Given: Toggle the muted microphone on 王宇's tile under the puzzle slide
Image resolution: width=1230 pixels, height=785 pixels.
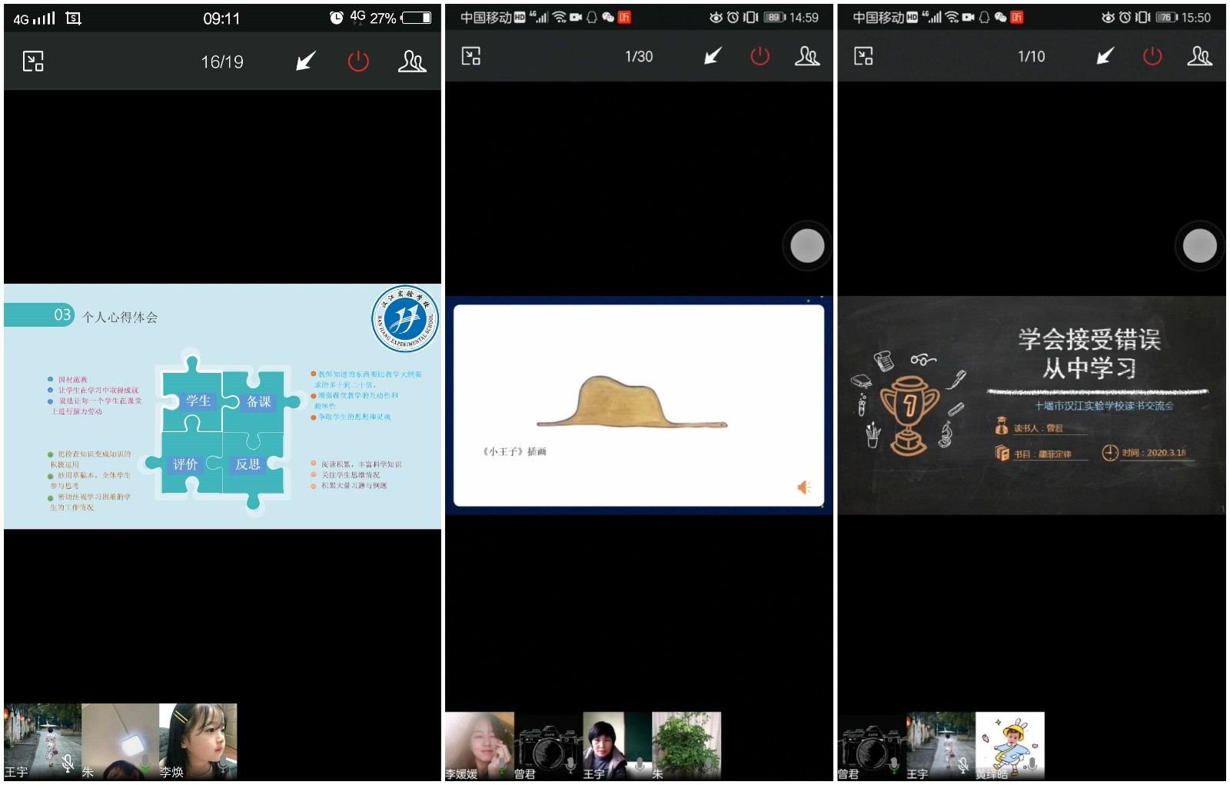Looking at the screenshot, I should pyautogui.click(x=68, y=763).
